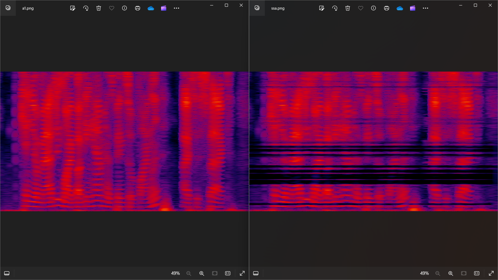
Task: Fit ssa.png image to window
Action: click(x=464, y=273)
